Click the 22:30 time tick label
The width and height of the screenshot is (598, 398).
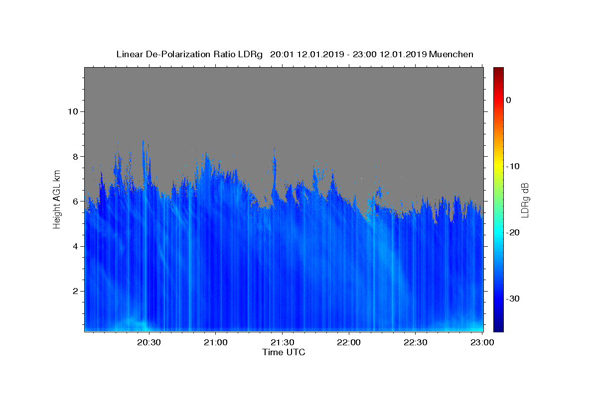click(x=415, y=343)
